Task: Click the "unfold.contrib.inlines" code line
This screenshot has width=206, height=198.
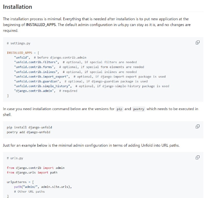Action: [75, 72]
